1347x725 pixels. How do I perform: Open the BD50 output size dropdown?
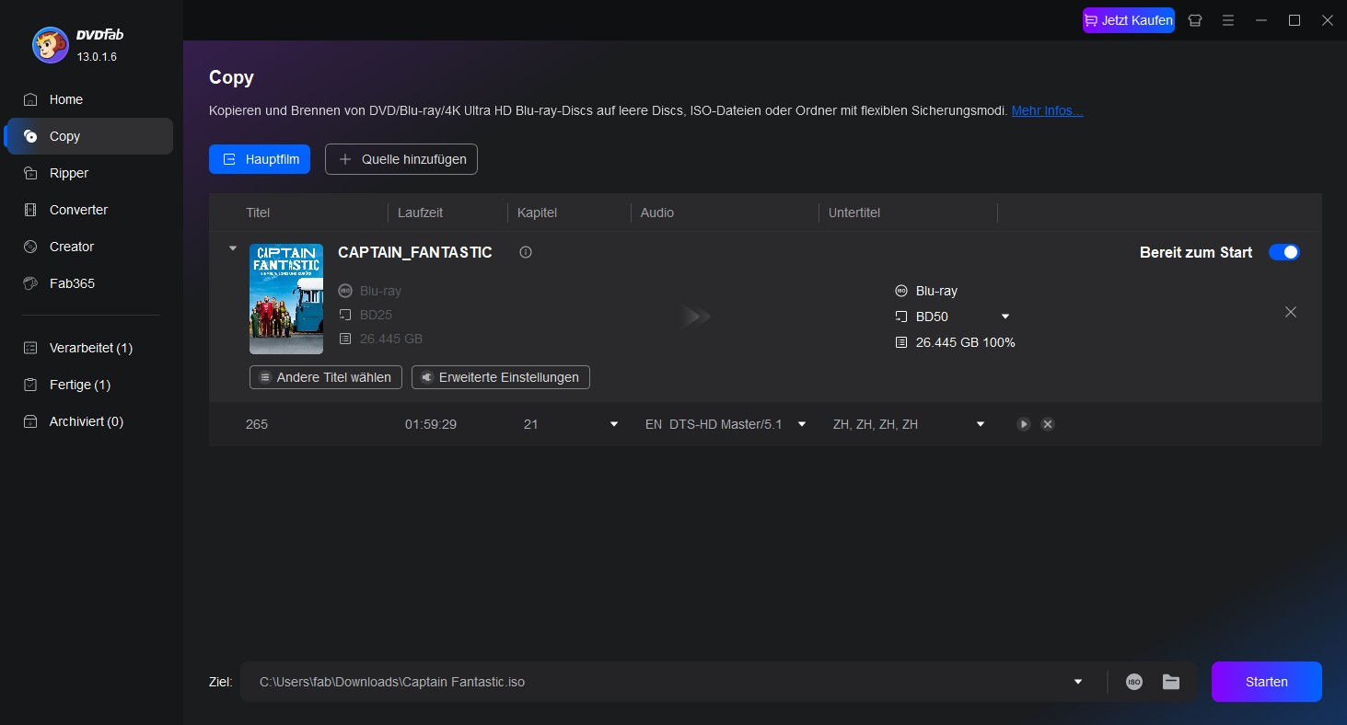pyautogui.click(x=1005, y=316)
